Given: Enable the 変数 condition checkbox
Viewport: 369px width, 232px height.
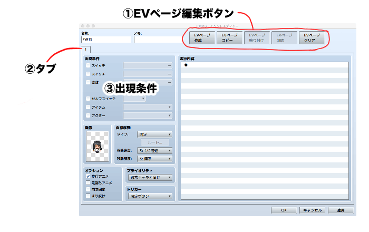Looking at the screenshot, I should coord(88,82).
